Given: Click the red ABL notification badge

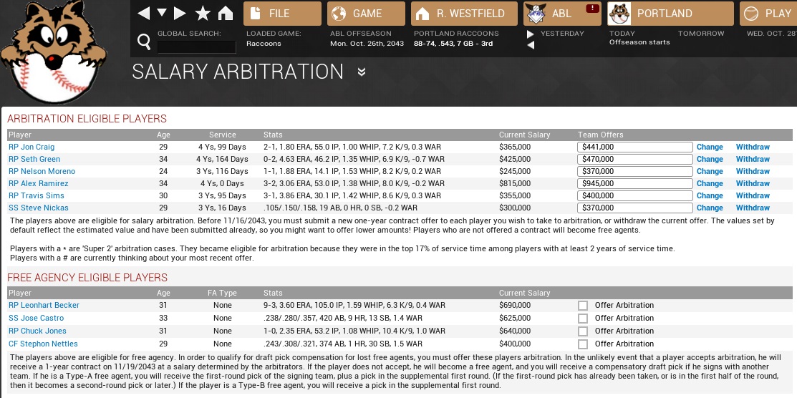Looking at the screenshot, I should coord(592,8).
